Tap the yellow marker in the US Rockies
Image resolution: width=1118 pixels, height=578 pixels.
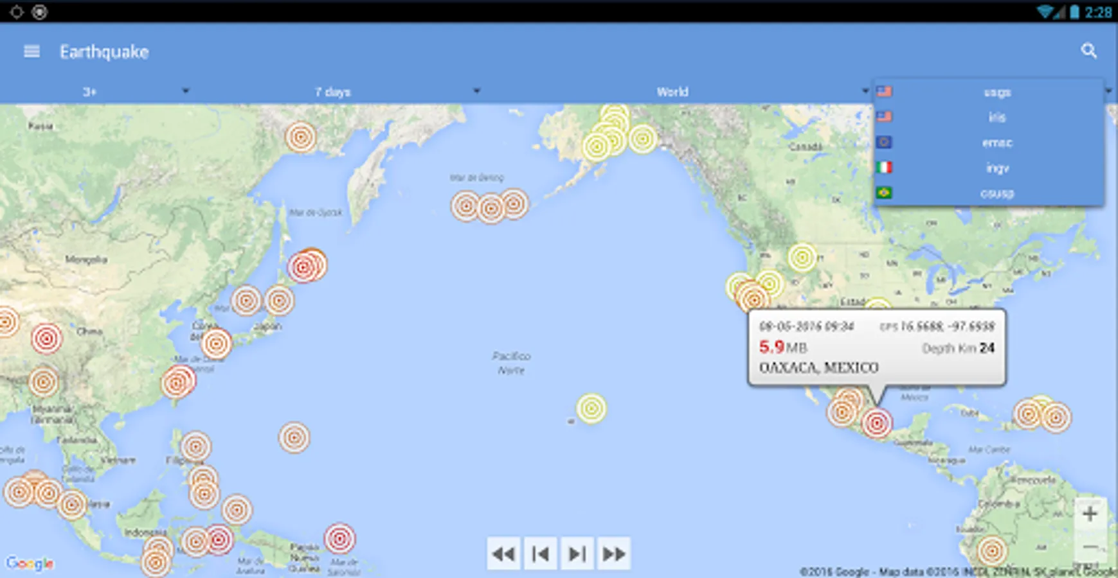802,258
